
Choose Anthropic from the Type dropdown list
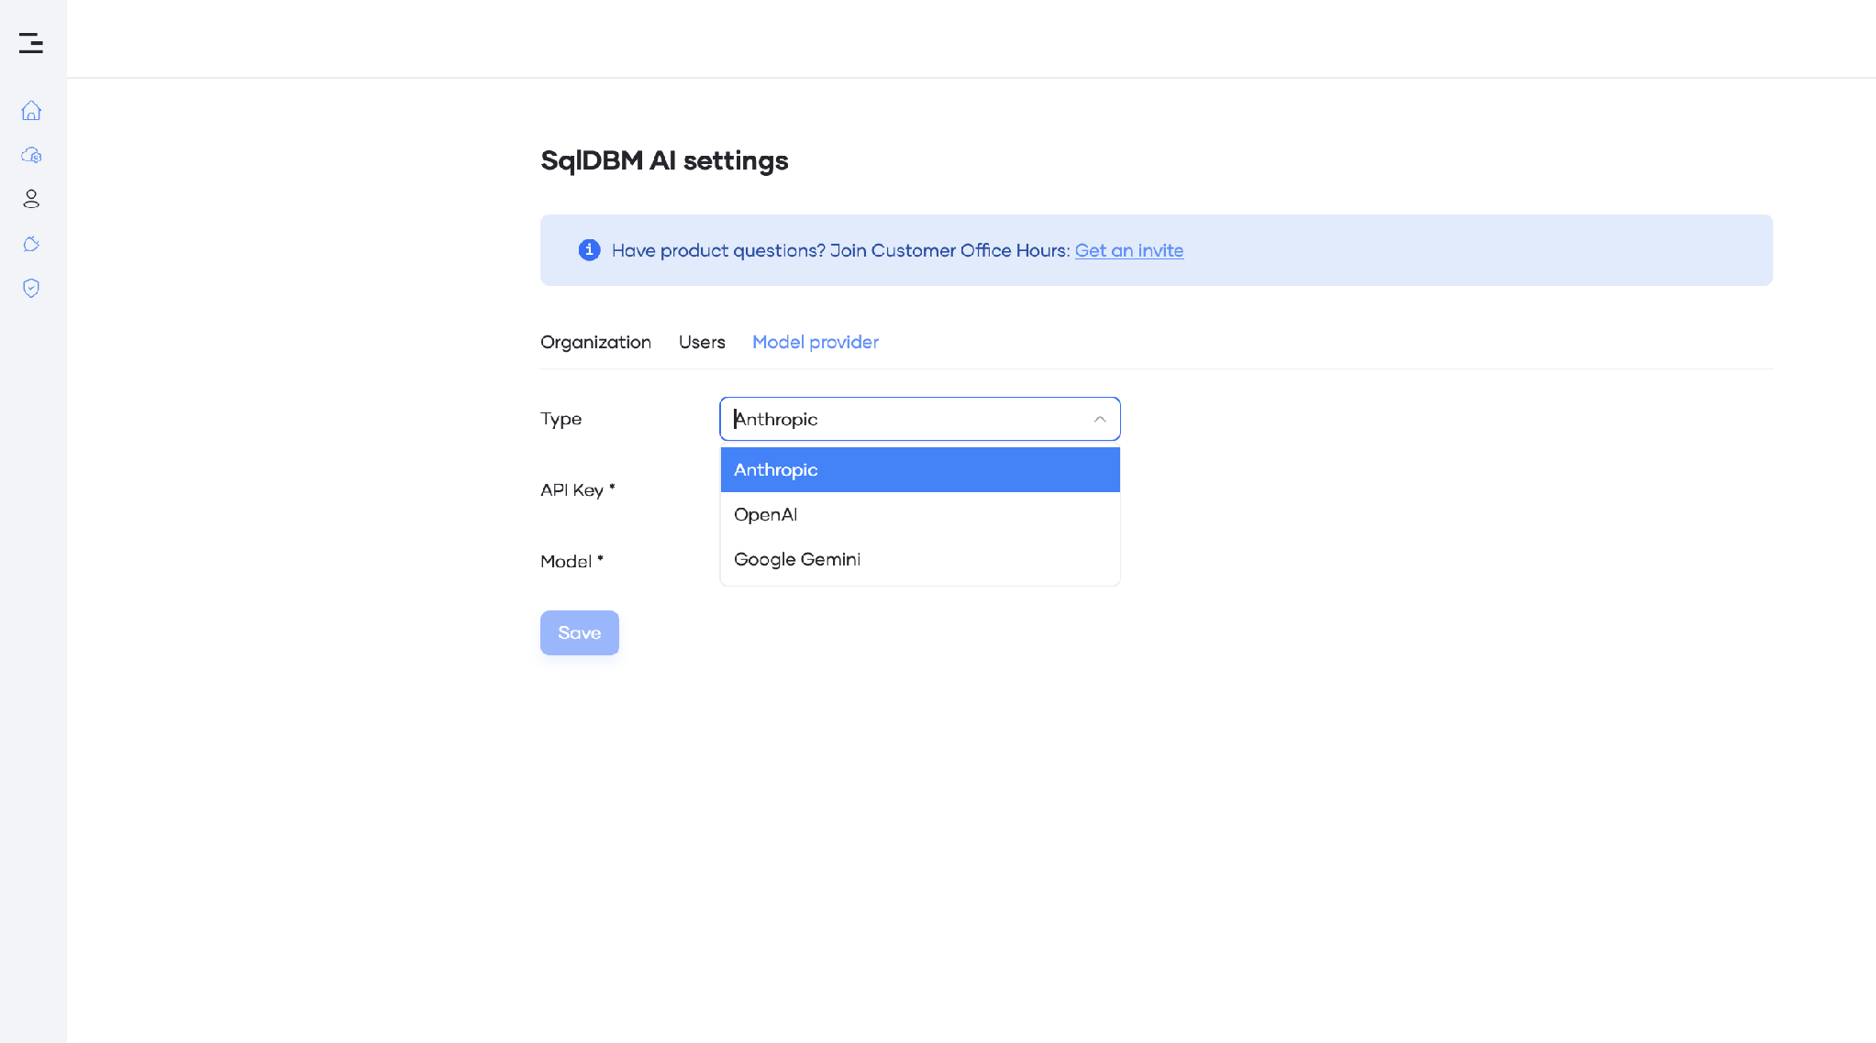(920, 470)
